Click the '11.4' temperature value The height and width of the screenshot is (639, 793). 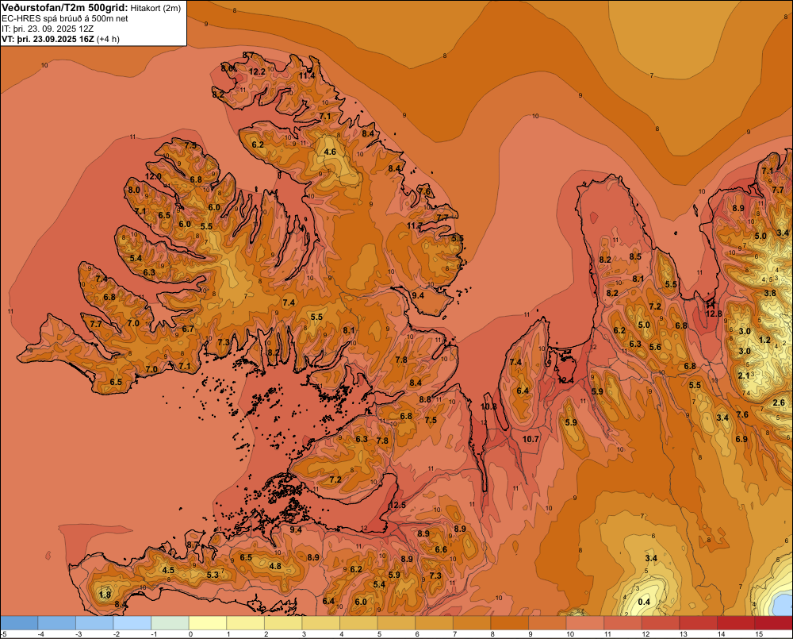306,76
